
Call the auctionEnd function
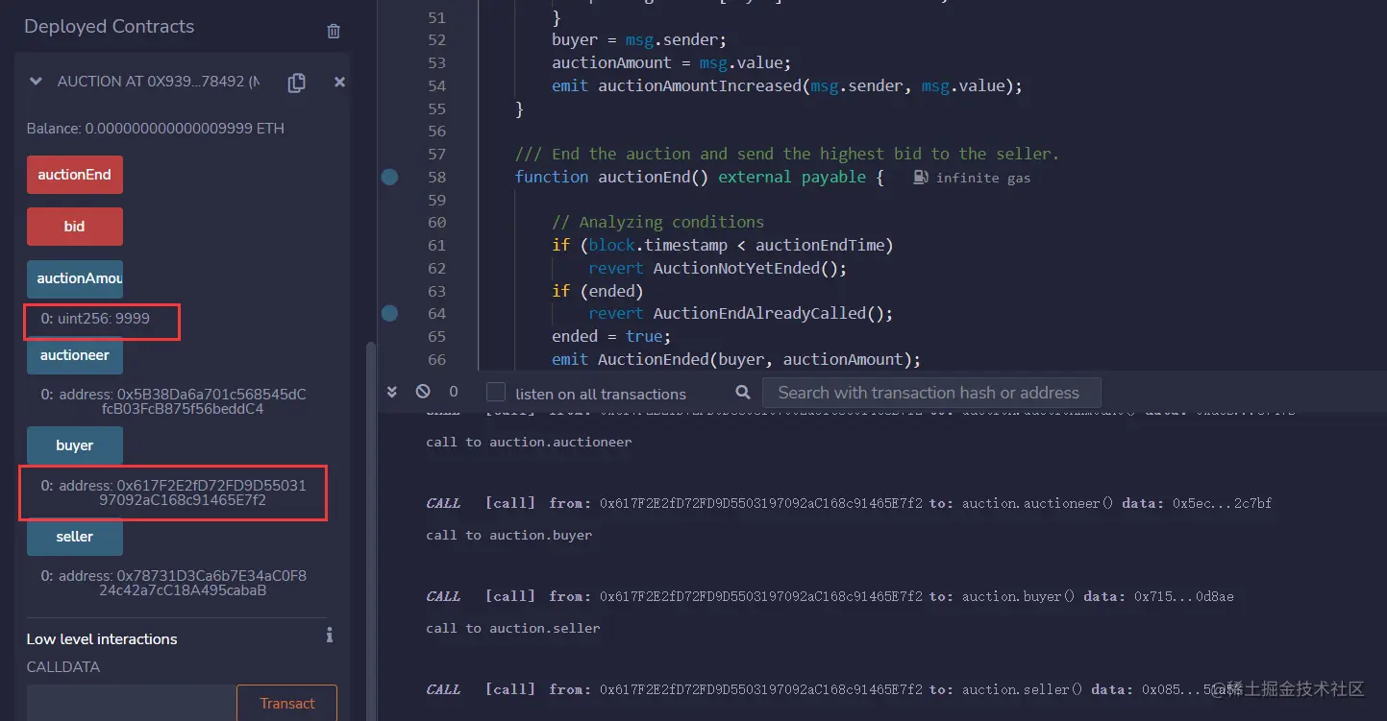click(x=75, y=175)
